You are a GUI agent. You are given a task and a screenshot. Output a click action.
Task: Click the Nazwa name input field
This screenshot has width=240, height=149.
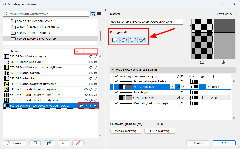click(x=147, y=22)
